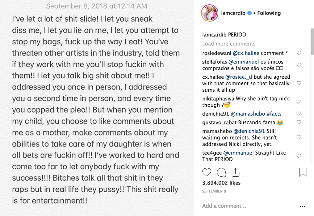Open the three-dot more options menu
This screenshot has width=314, height=216.
302,206
